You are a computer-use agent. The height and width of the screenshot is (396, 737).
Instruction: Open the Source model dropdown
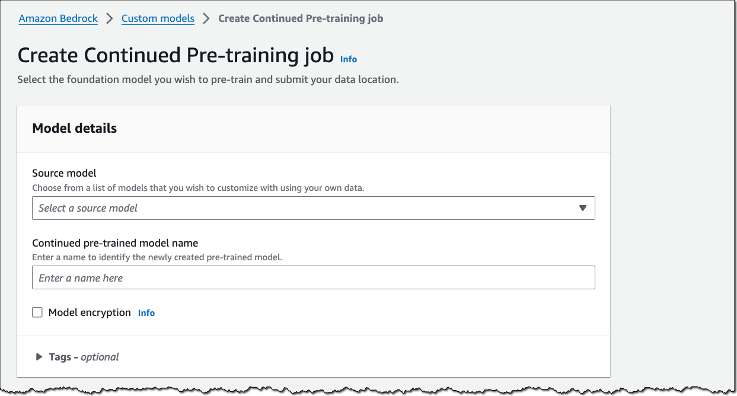click(313, 208)
